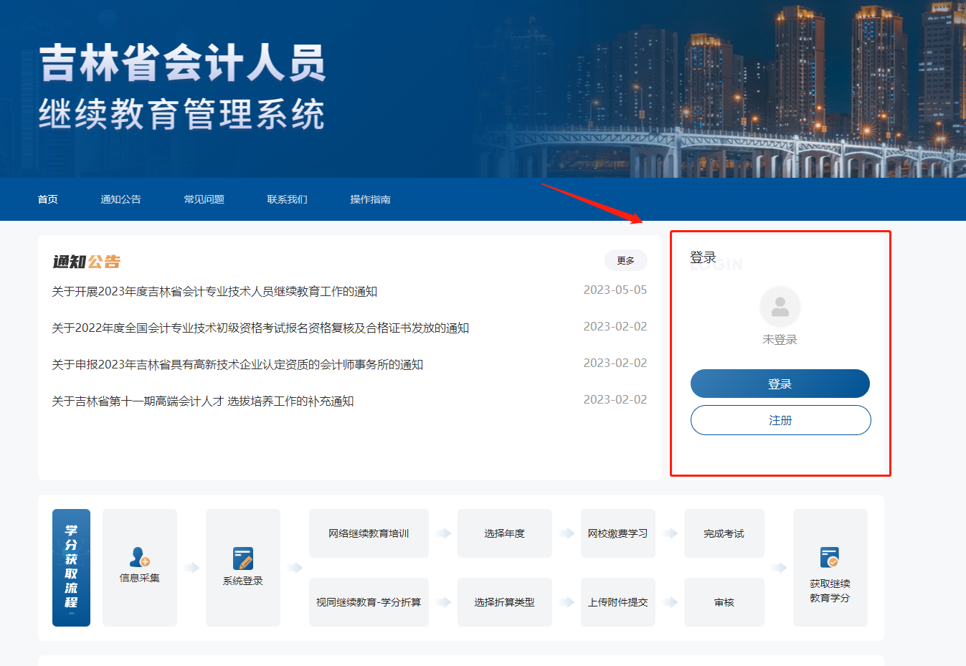Open 联系我们 from the navigation bar
Screen dimensions: 966x666
tap(286, 199)
